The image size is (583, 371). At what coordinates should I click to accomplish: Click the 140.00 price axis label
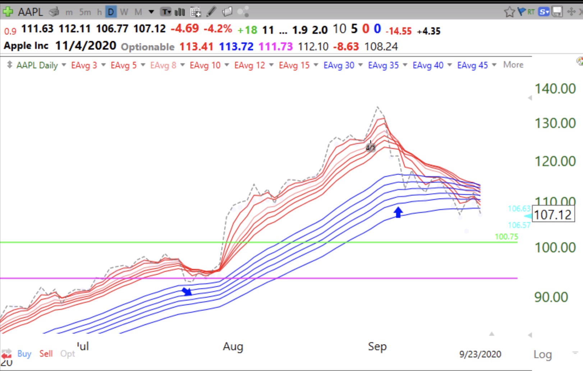coord(555,89)
